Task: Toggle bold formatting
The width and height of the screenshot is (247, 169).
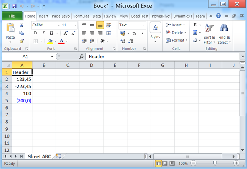Action: click(x=35, y=33)
